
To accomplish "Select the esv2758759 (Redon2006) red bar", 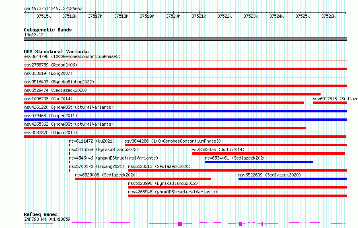I will (185, 69).
